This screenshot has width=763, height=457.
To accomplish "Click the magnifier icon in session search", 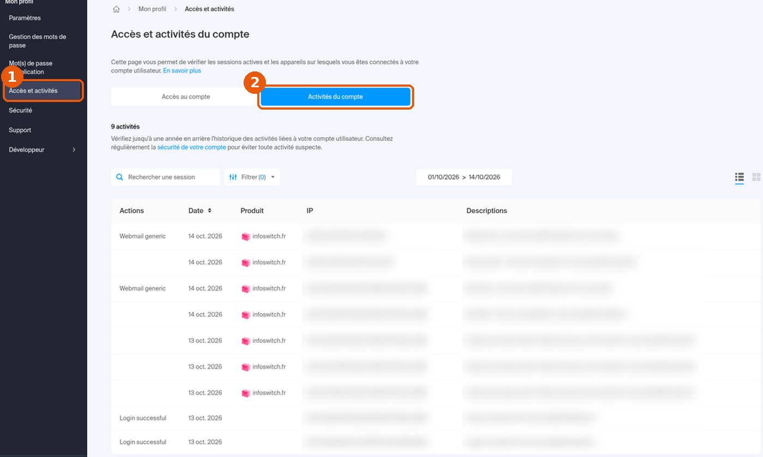I will click(120, 177).
